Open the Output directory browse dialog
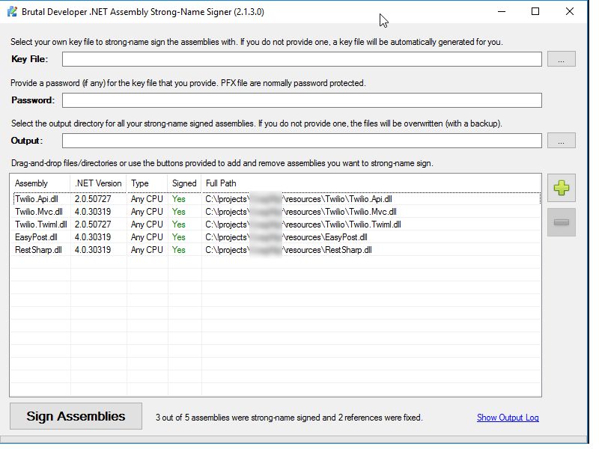 pos(562,140)
